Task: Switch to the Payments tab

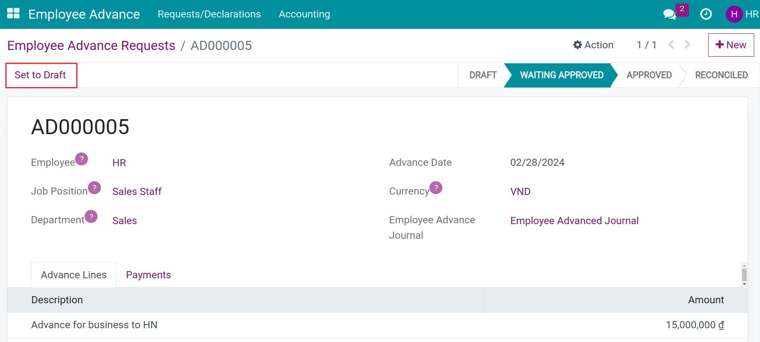Action: click(148, 275)
